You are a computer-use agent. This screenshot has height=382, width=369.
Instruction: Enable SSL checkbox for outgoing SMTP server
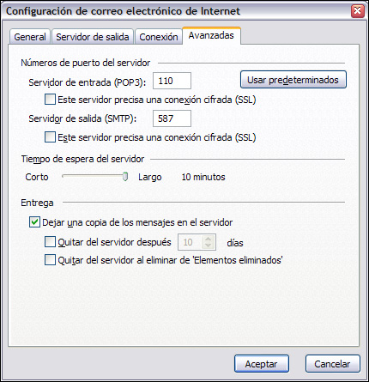click(50, 137)
